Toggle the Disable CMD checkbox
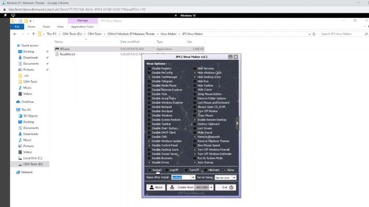369x207 pixels. click(149, 137)
